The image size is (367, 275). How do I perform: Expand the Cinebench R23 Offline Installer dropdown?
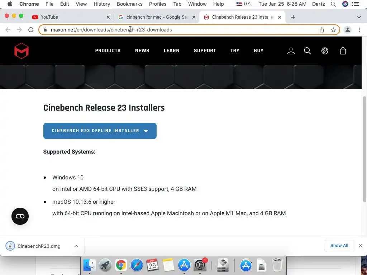coord(100,131)
